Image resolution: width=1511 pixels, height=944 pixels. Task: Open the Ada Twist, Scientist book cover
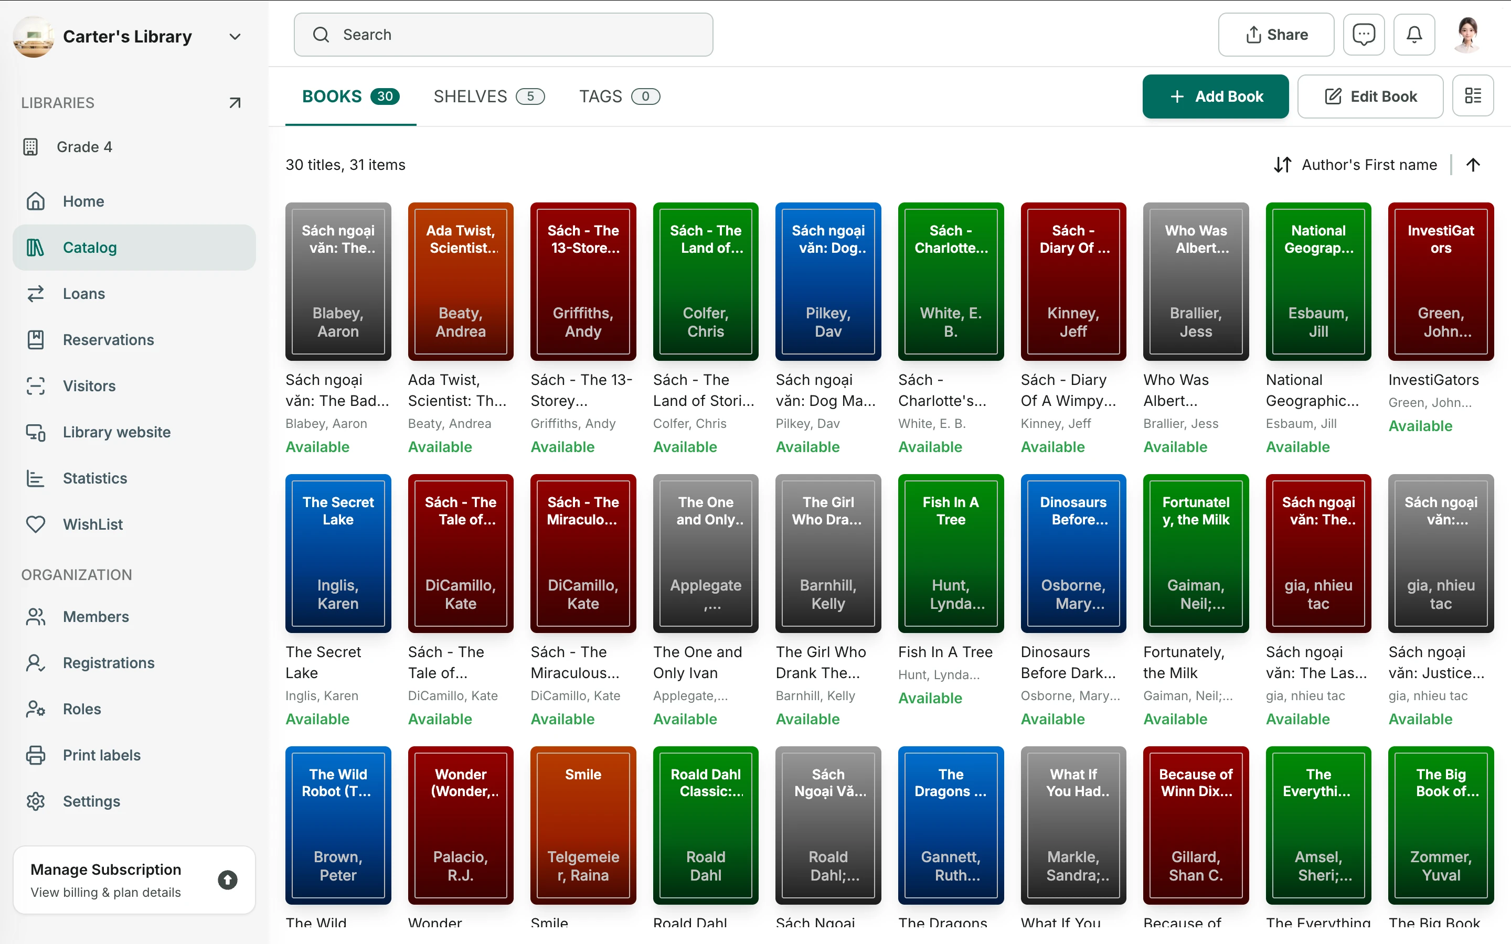click(461, 281)
